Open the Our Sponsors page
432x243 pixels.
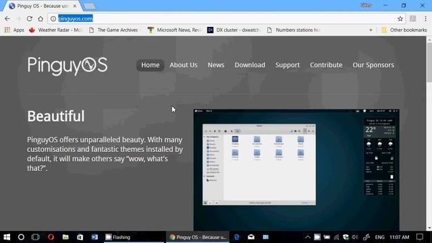[373, 65]
